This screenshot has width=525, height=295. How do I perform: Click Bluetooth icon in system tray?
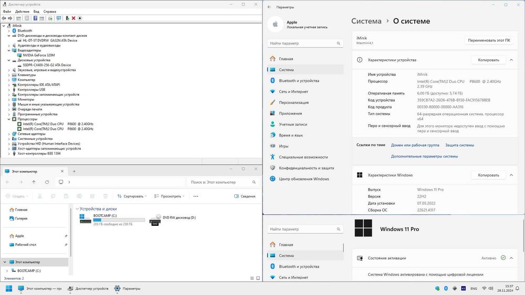[x=446, y=288]
